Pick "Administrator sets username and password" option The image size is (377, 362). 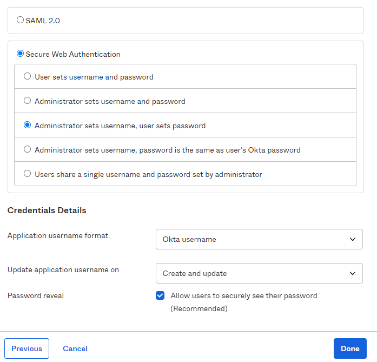(28, 101)
